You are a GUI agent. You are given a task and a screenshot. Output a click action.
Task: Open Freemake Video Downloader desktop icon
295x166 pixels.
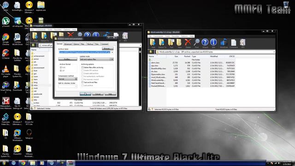(x=6, y=119)
